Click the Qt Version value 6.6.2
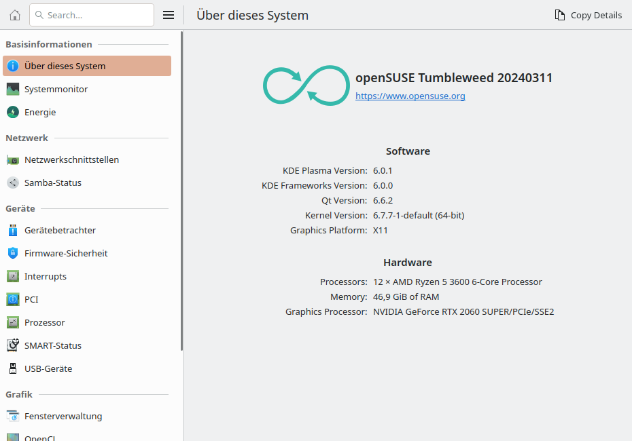Screen dimensions: 632x441 [383, 200]
